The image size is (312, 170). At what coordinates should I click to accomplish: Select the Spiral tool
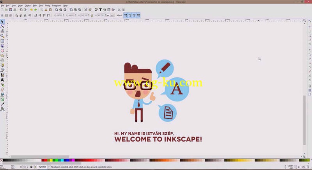[2, 60]
